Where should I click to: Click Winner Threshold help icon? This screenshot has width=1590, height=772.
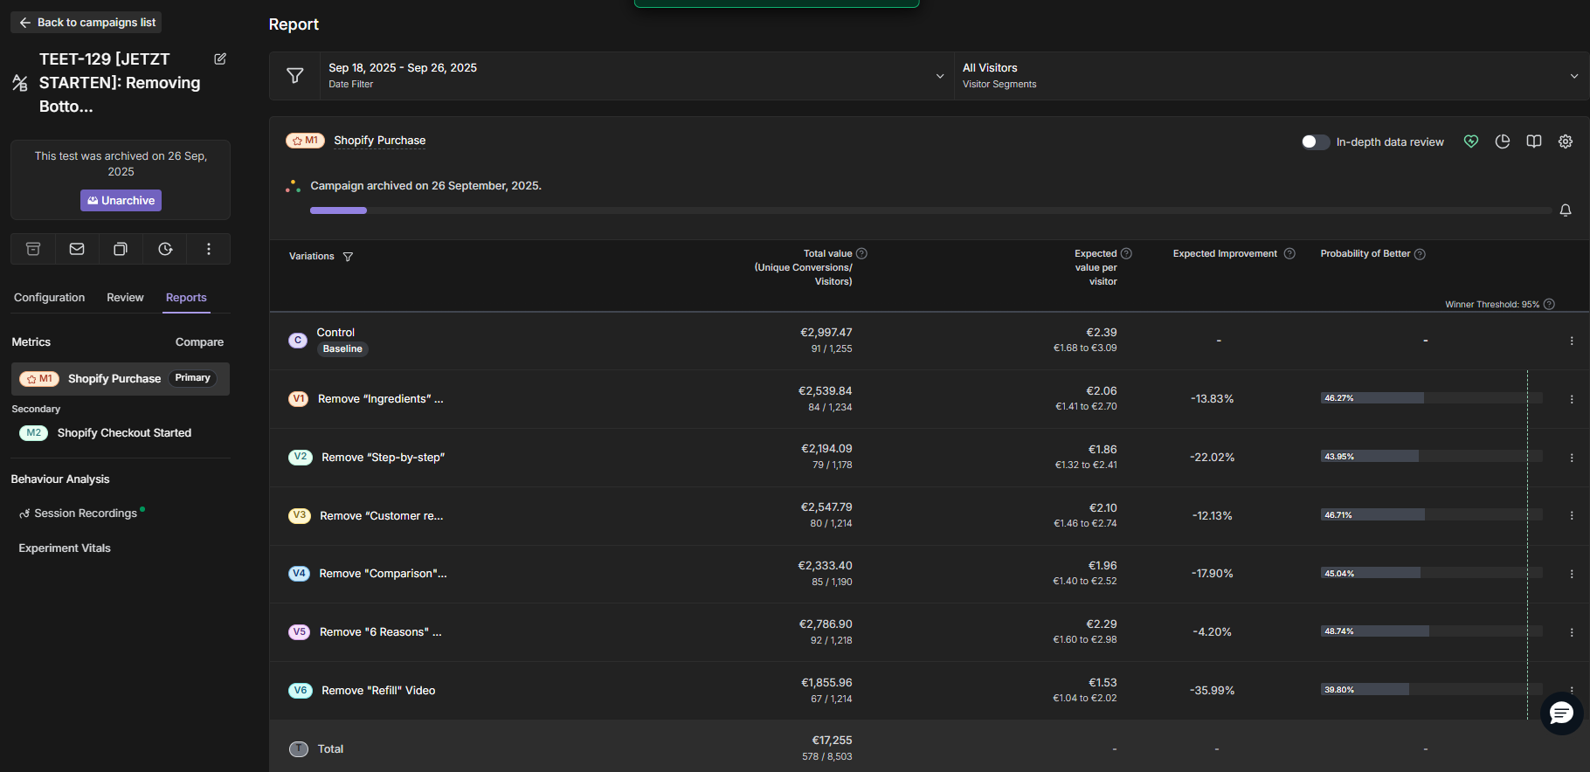(x=1549, y=304)
